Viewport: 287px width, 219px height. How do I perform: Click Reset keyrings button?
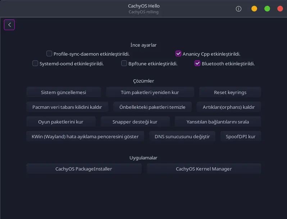pyautogui.click(x=230, y=92)
